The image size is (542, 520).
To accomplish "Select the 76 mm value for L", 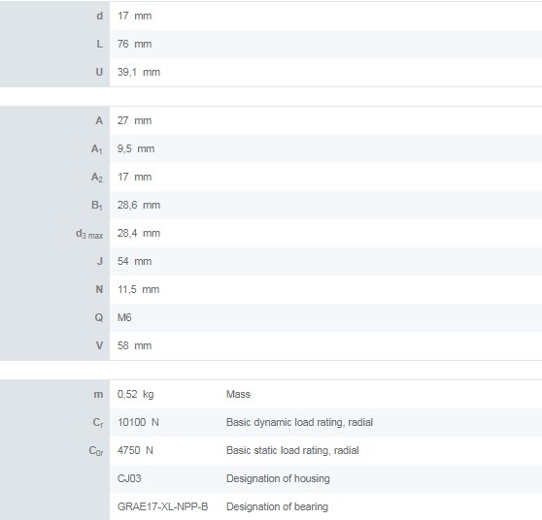I will (x=134, y=44).
